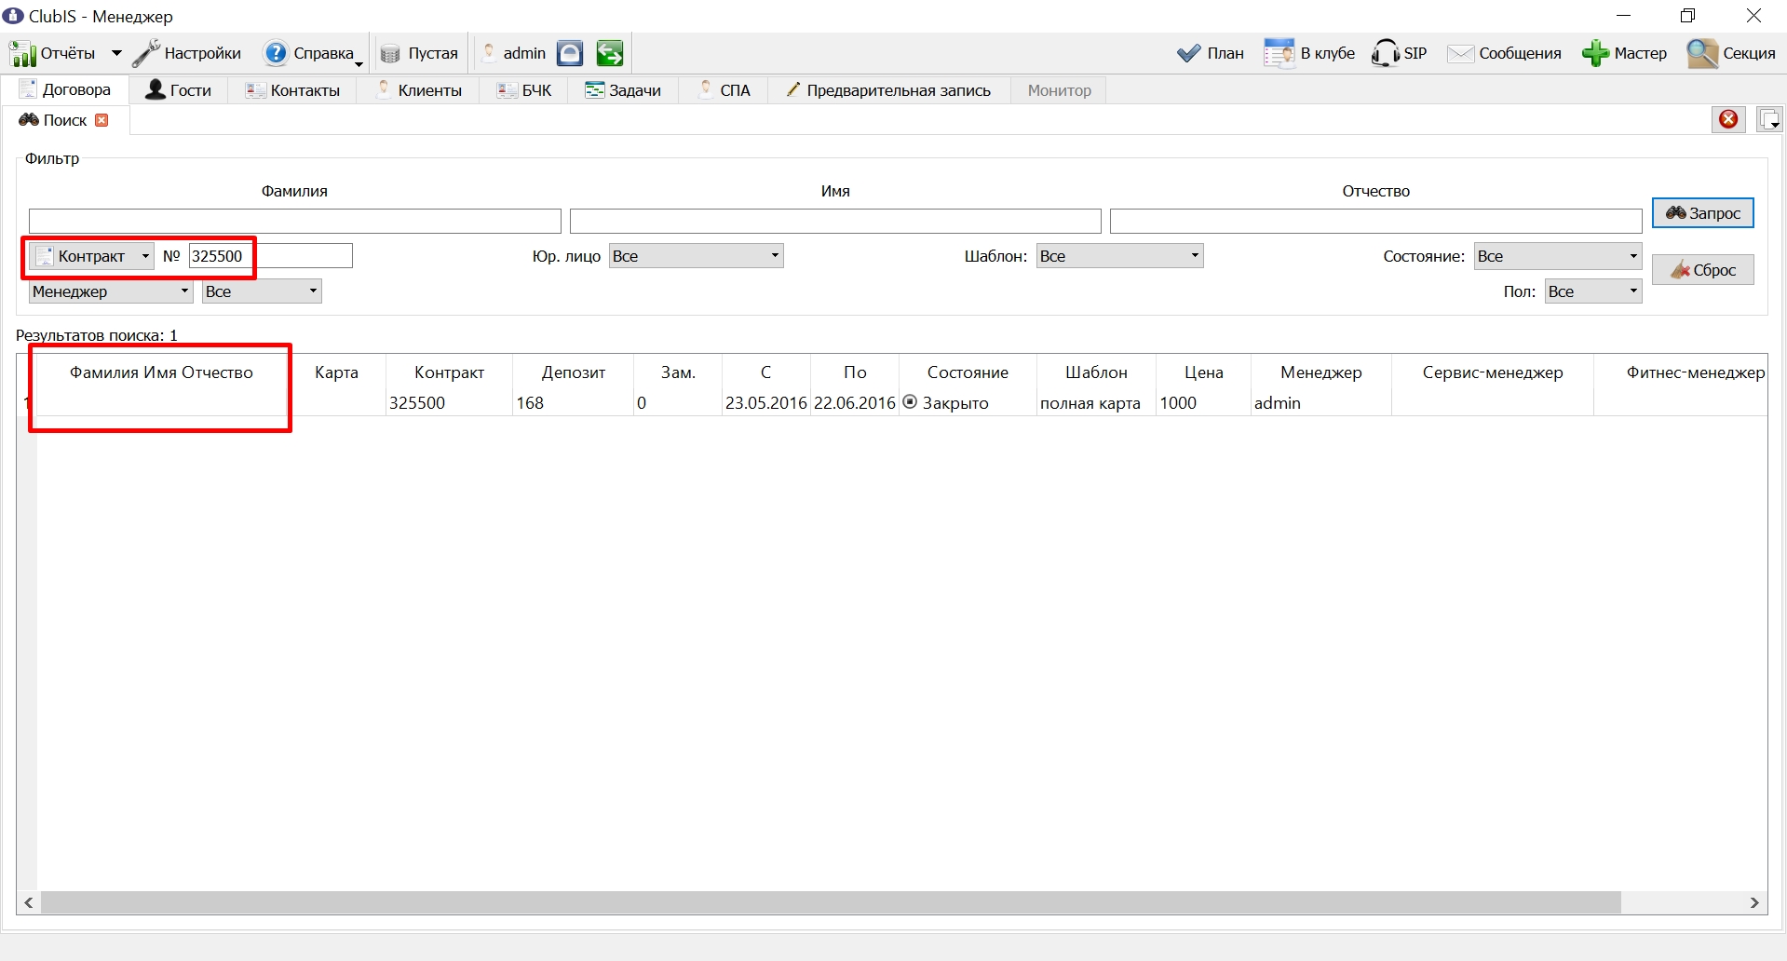Launch the Мастер green plus icon
This screenshot has height=961, width=1787.
pos(1595,53)
